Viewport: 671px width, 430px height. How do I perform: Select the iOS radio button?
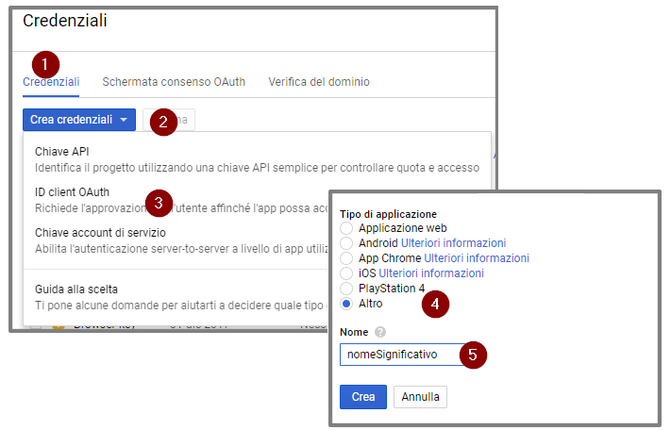tap(346, 273)
